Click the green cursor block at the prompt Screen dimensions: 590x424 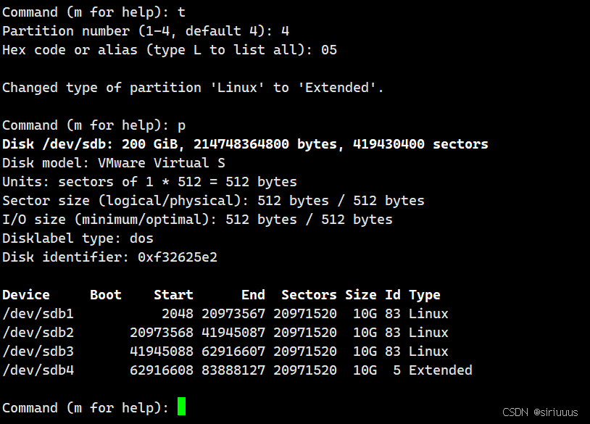(x=181, y=407)
